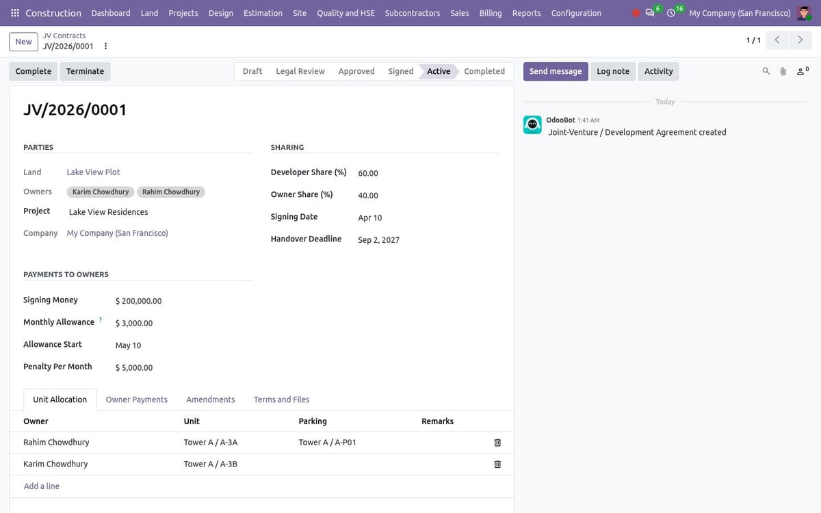This screenshot has width=821, height=513.
Task: Open the followers icon in chatter
Action: 803,70
